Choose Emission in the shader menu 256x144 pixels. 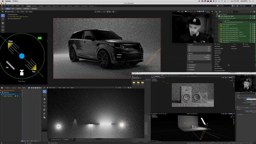point(217,55)
